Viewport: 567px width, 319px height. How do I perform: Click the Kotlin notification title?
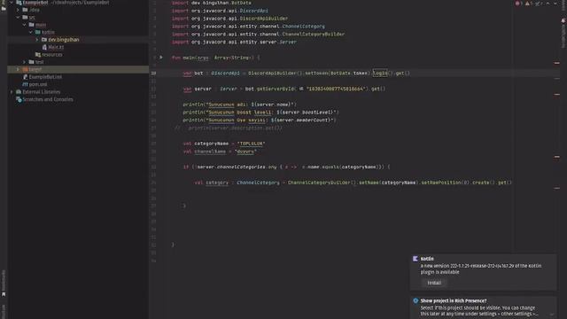(x=427, y=259)
